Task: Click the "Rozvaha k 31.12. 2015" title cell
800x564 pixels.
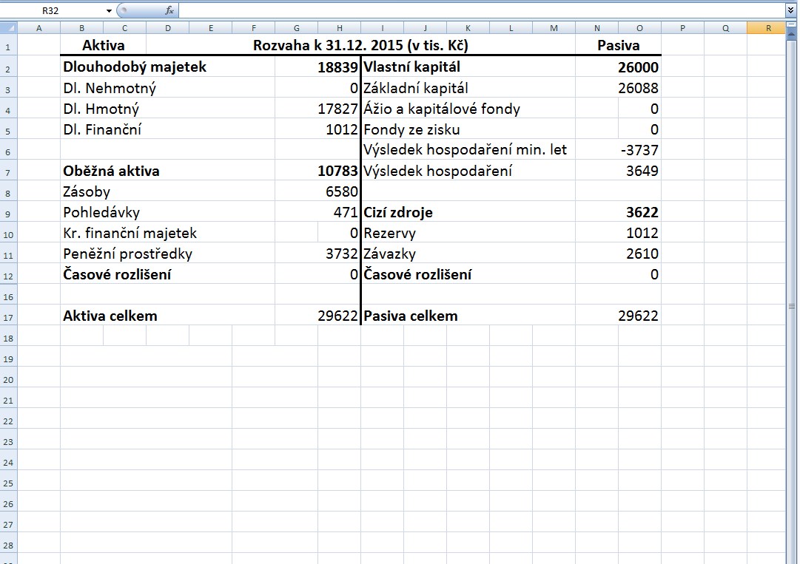Action: (x=360, y=45)
